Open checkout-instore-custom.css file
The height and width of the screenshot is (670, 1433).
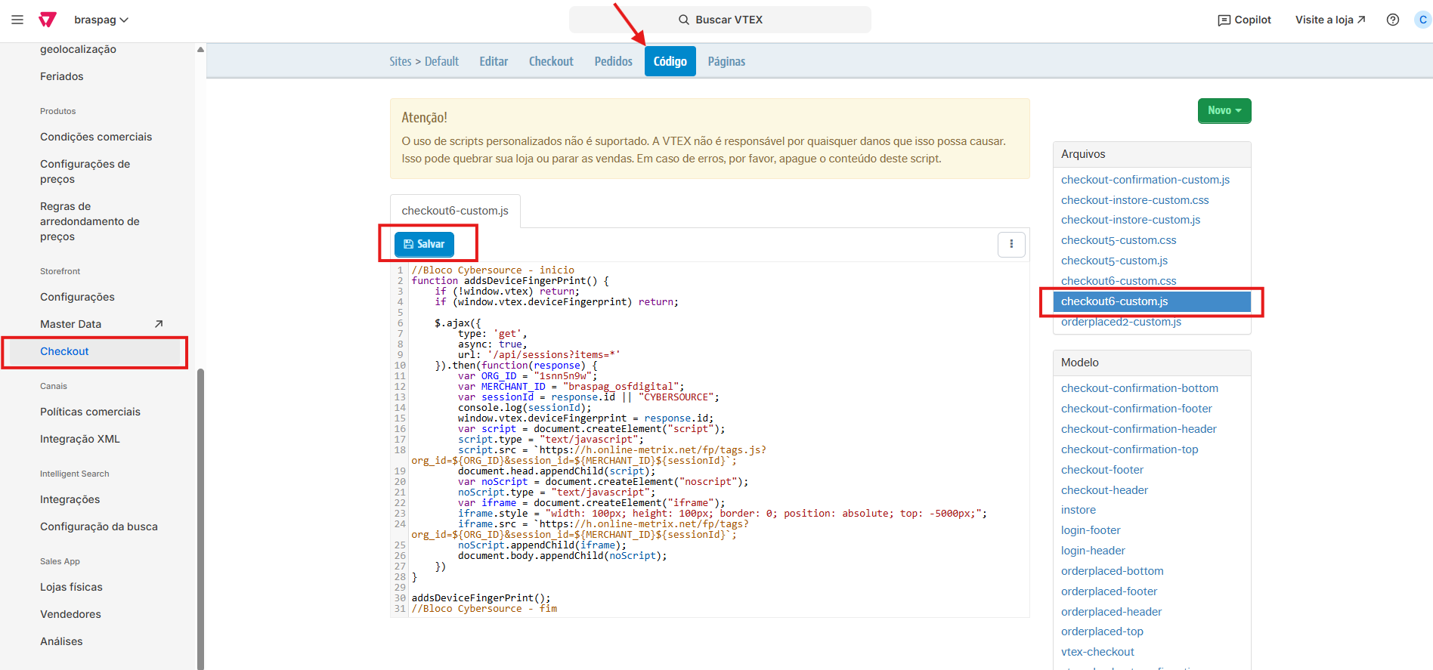pos(1134,200)
